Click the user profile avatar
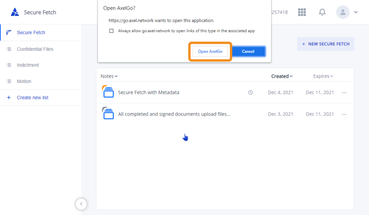Screen dimensions: 369x215 coord(343,12)
